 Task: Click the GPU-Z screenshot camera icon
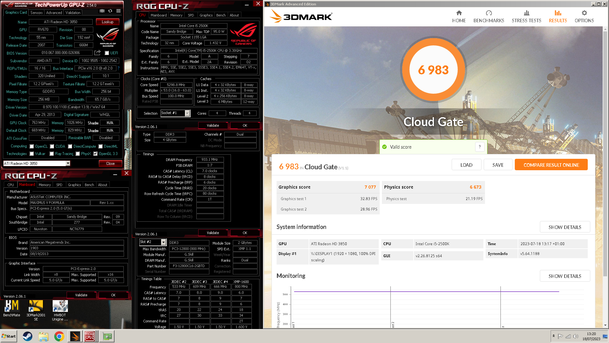(x=102, y=11)
